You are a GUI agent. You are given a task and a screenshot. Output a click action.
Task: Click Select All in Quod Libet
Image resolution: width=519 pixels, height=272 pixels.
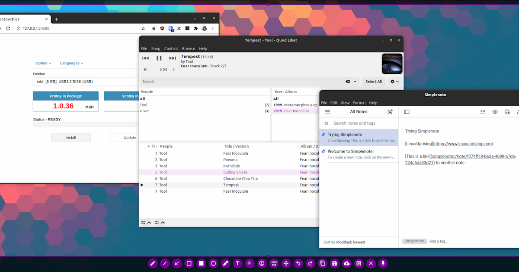click(374, 82)
